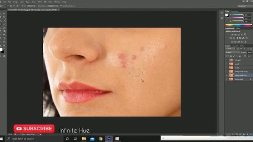Hide the Background layer
Image resolution: width=253 pixels, height=142 pixels.
(227, 79)
